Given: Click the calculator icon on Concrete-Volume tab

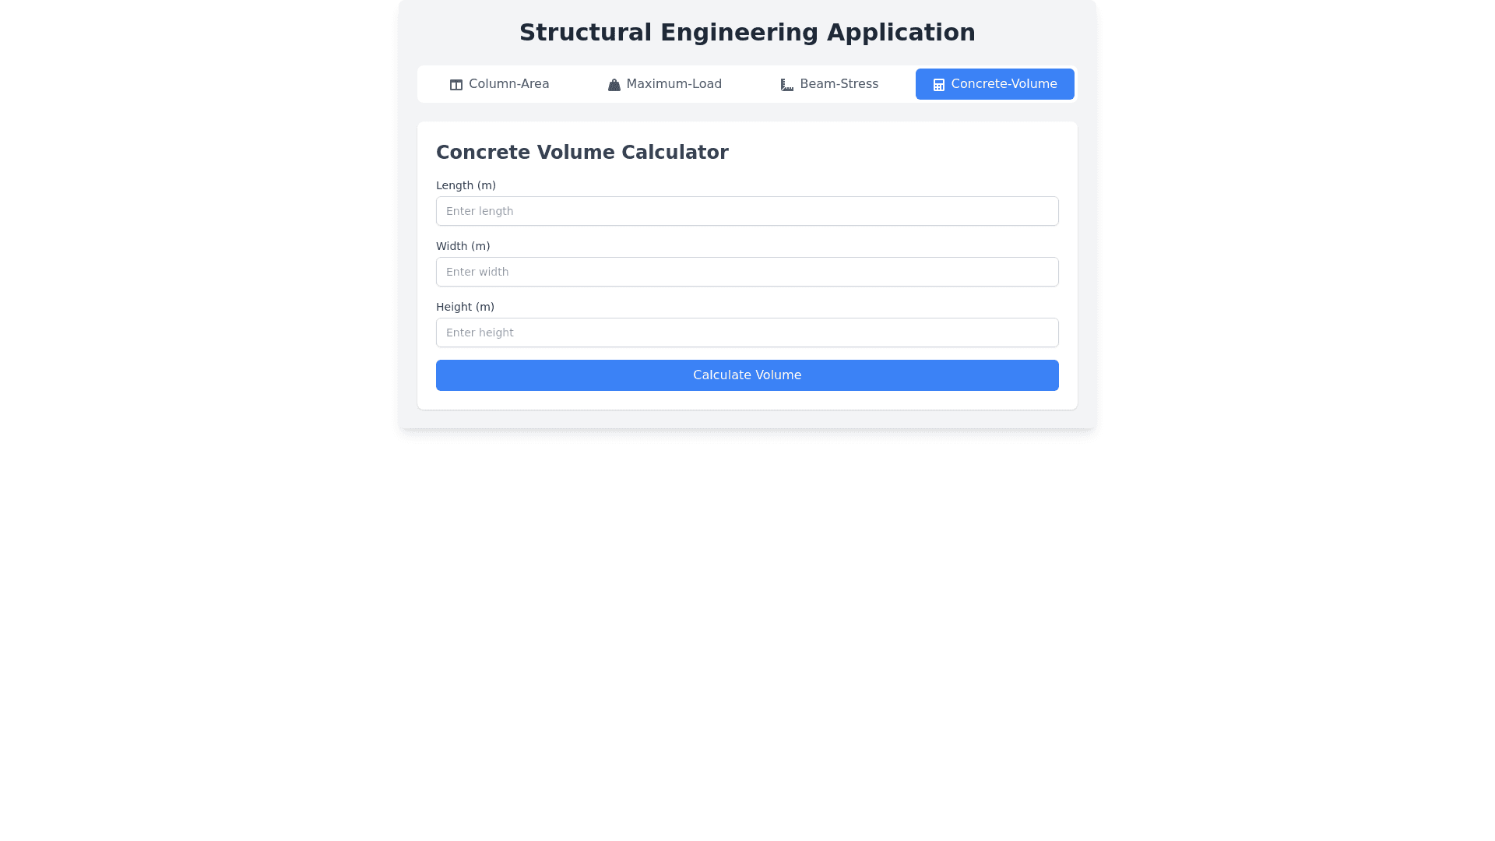Looking at the screenshot, I should click(938, 84).
